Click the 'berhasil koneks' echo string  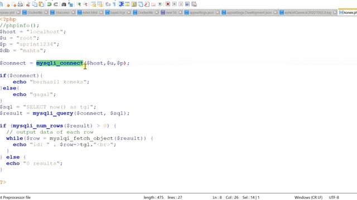(58, 82)
